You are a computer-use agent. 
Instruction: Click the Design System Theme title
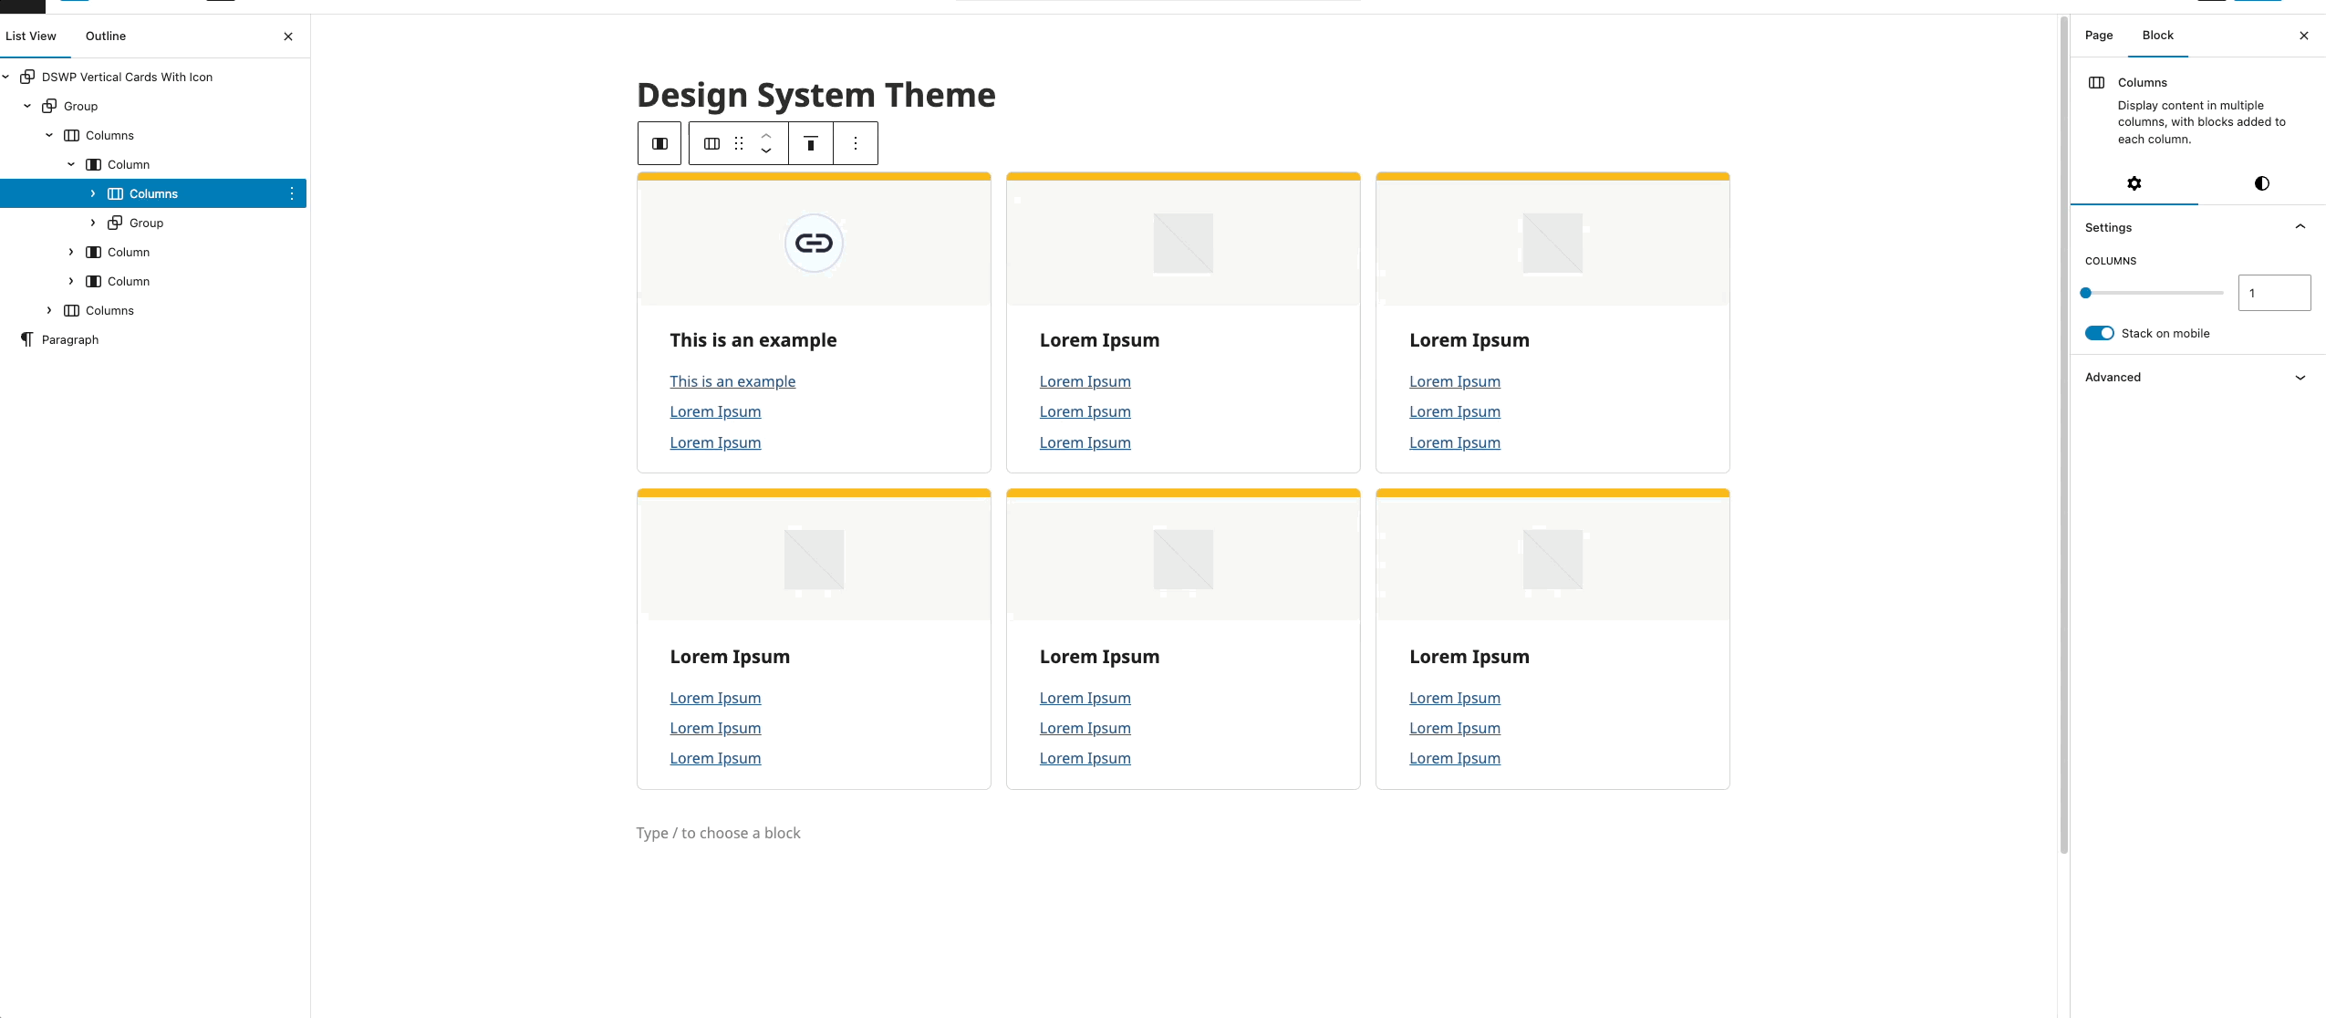(x=816, y=95)
